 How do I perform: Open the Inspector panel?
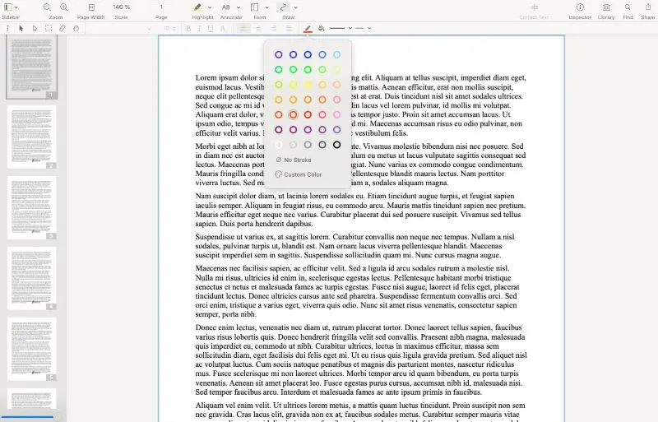[x=580, y=7]
